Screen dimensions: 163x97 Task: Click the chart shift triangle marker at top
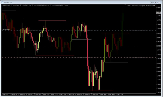point(125,5)
